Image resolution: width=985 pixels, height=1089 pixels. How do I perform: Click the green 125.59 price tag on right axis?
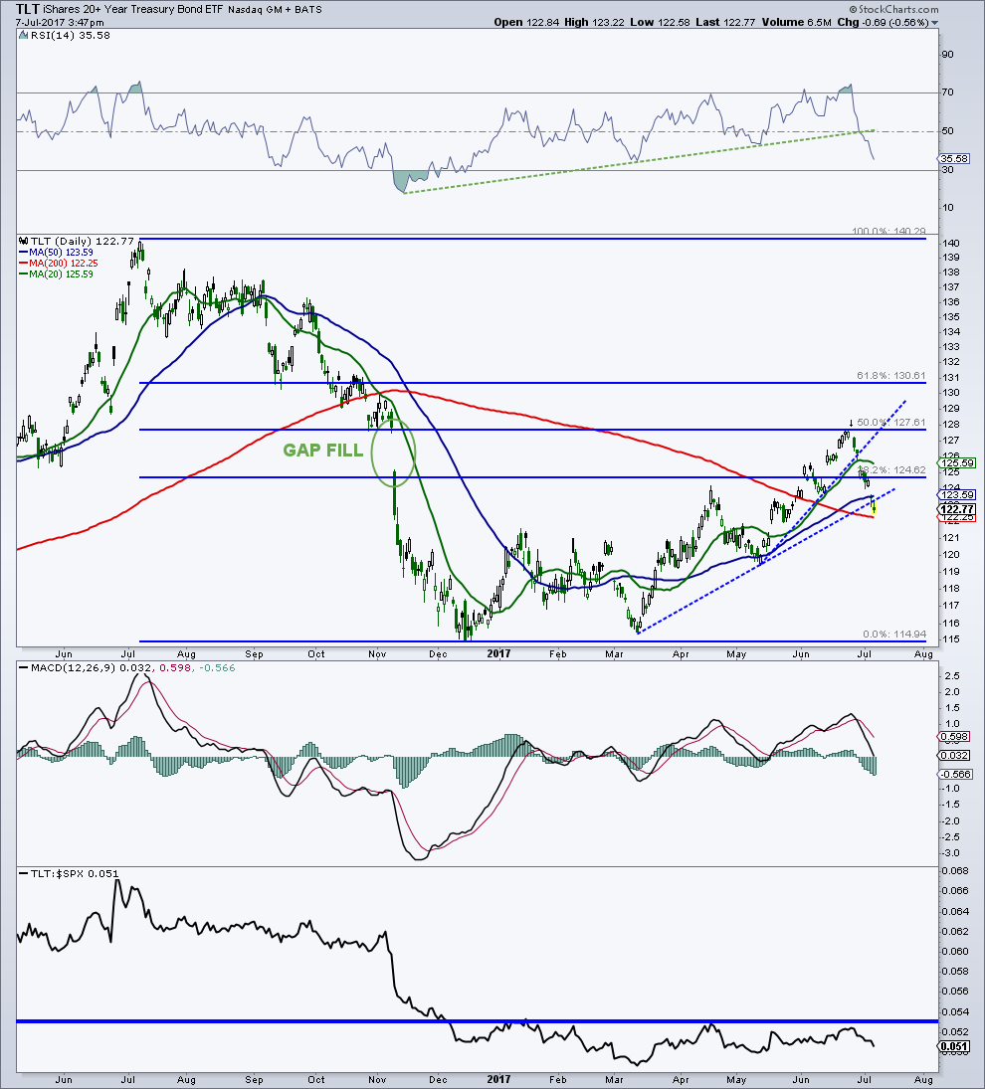pos(957,462)
